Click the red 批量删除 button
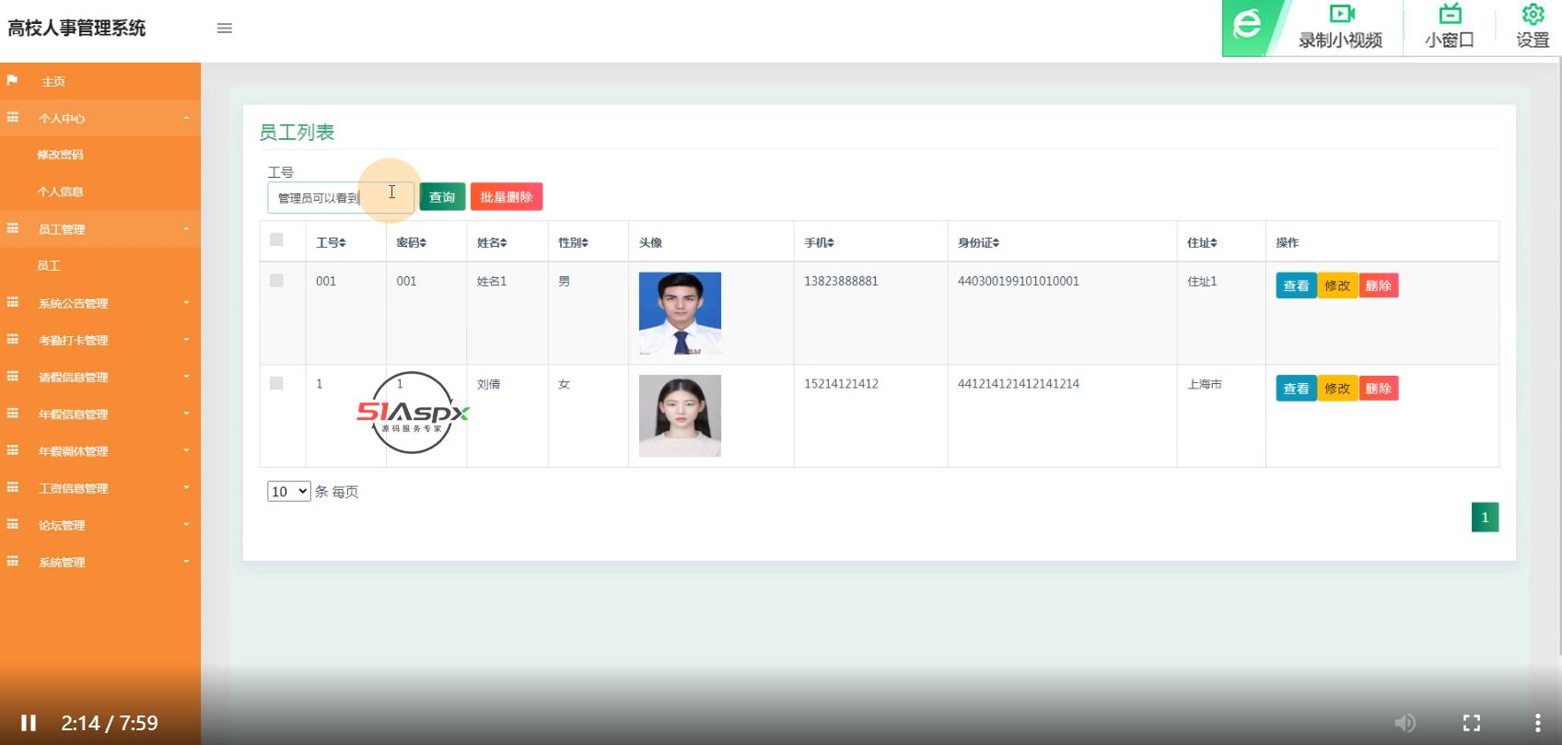 pos(507,197)
